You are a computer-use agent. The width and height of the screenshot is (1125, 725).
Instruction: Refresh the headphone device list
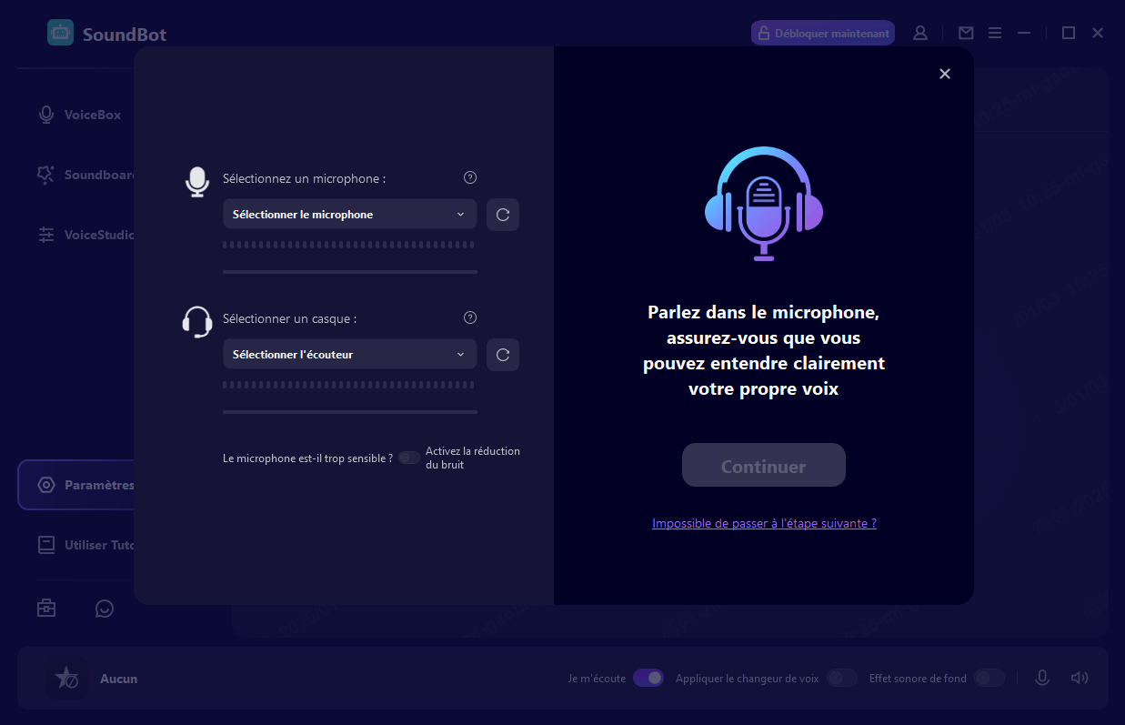[503, 355]
